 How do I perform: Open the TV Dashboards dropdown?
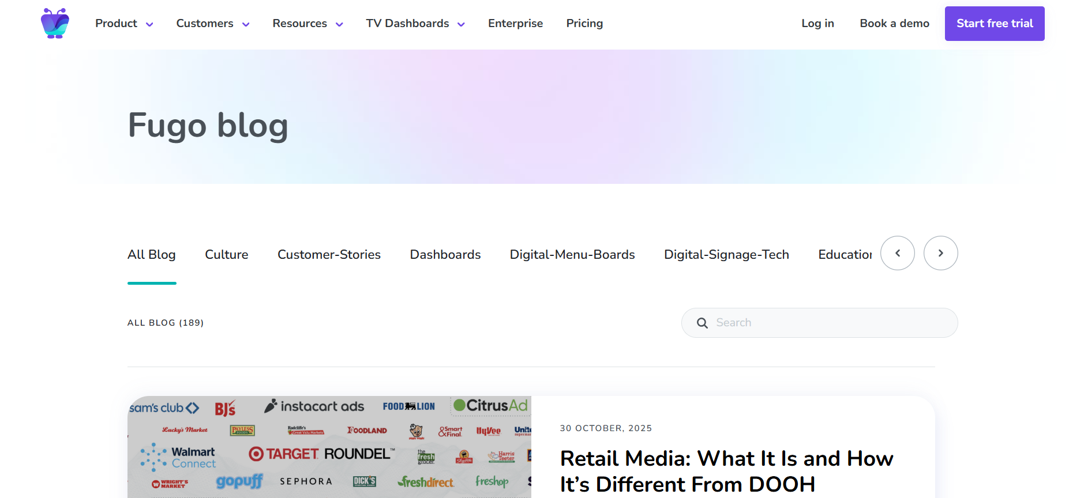pos(415,24)
